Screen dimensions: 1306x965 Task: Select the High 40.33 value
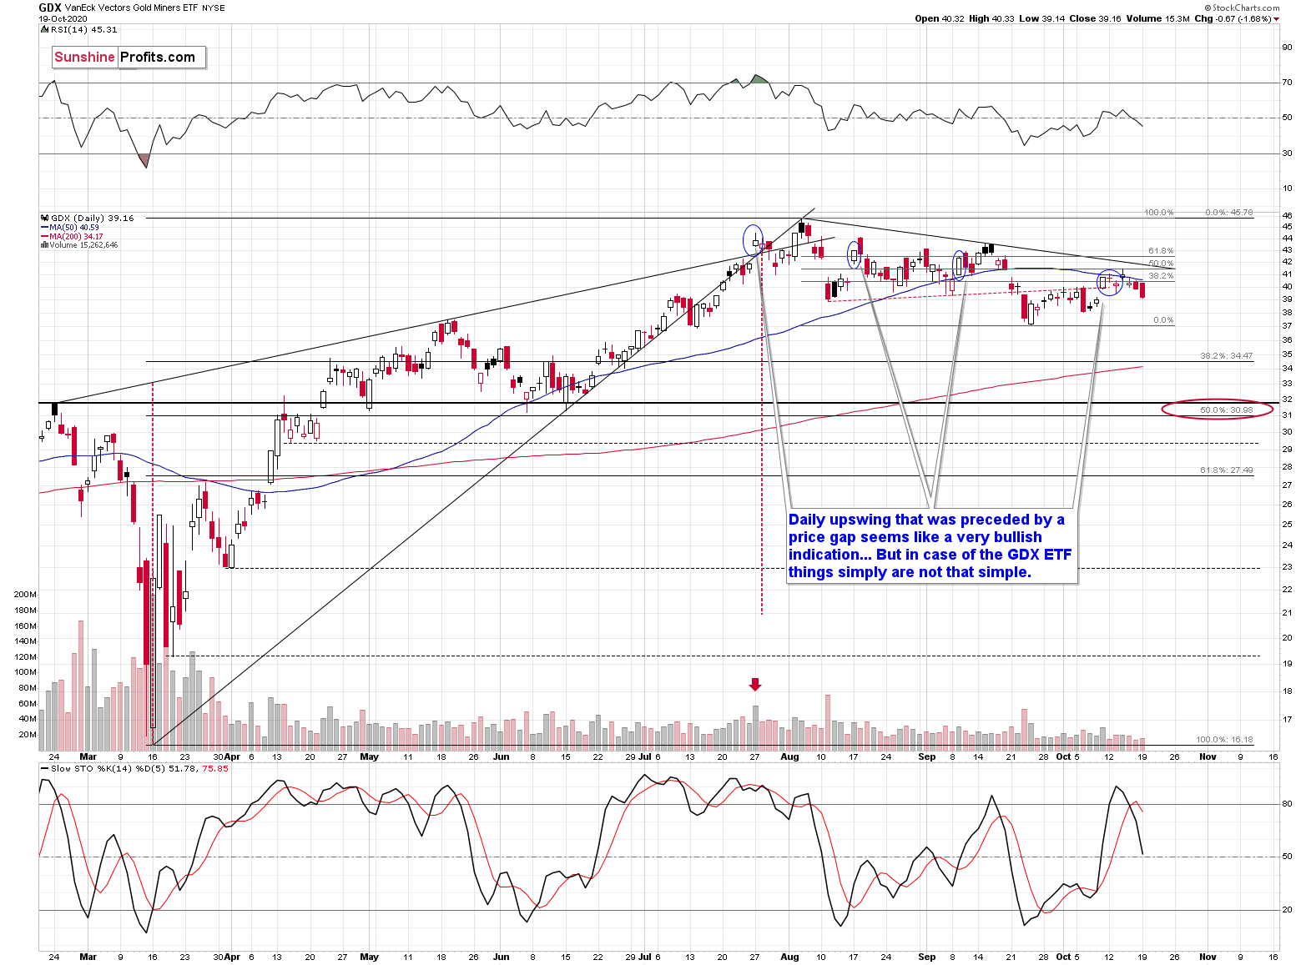pos(992,18)
